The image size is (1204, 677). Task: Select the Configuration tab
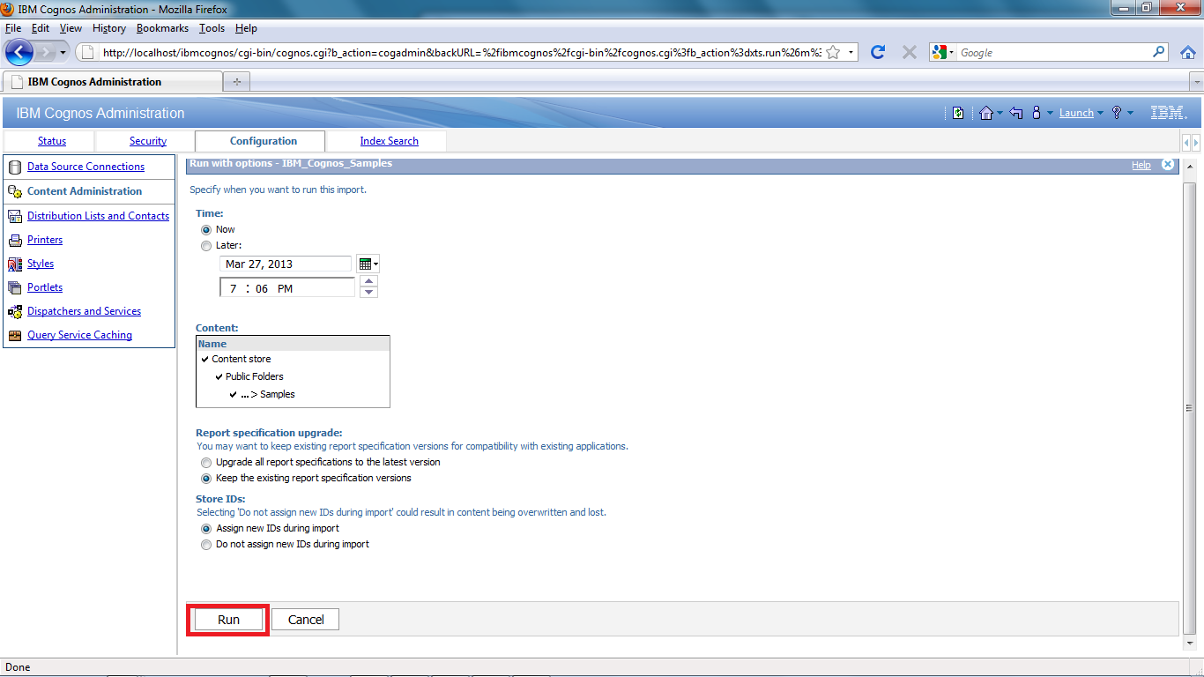264,141
